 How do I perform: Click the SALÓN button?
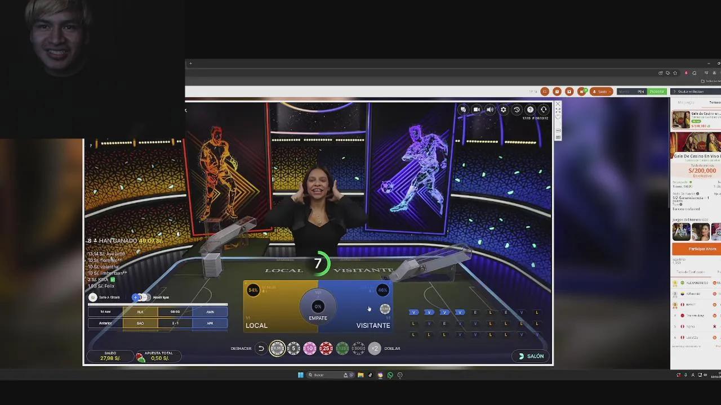(x=529, y=356)
